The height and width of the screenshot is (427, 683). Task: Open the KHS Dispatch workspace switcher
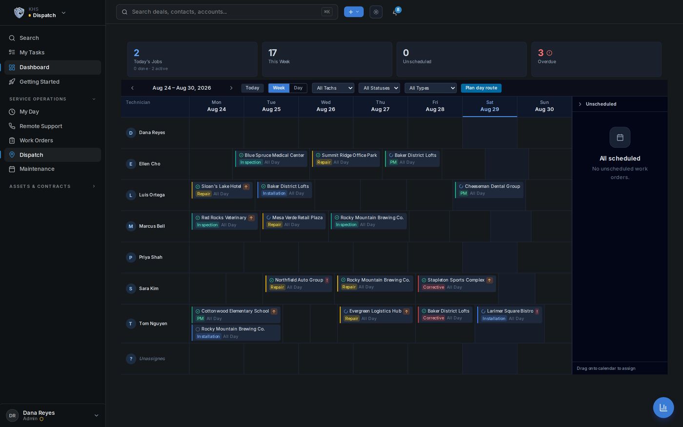40,13
